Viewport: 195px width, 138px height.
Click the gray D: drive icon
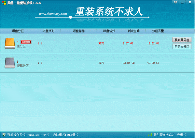[10, 63]
